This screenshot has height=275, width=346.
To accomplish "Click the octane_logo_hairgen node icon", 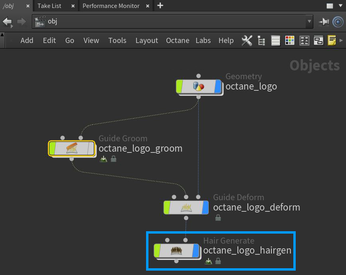I will [x=176, y=251].
